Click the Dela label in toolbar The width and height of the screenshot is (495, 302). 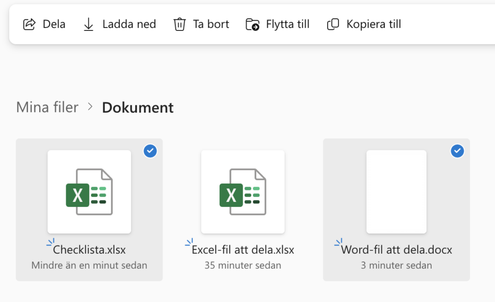(54, 24)
